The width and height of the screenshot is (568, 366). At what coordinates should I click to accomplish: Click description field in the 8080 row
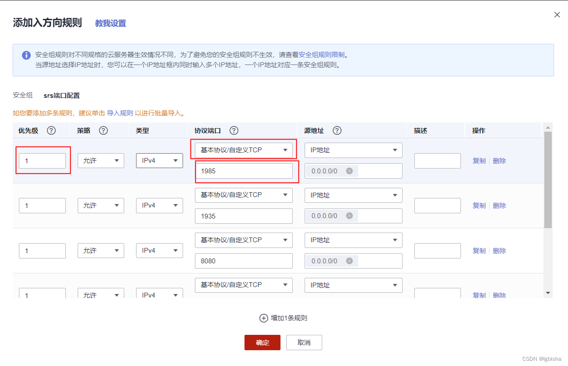(x=438, y=251)
